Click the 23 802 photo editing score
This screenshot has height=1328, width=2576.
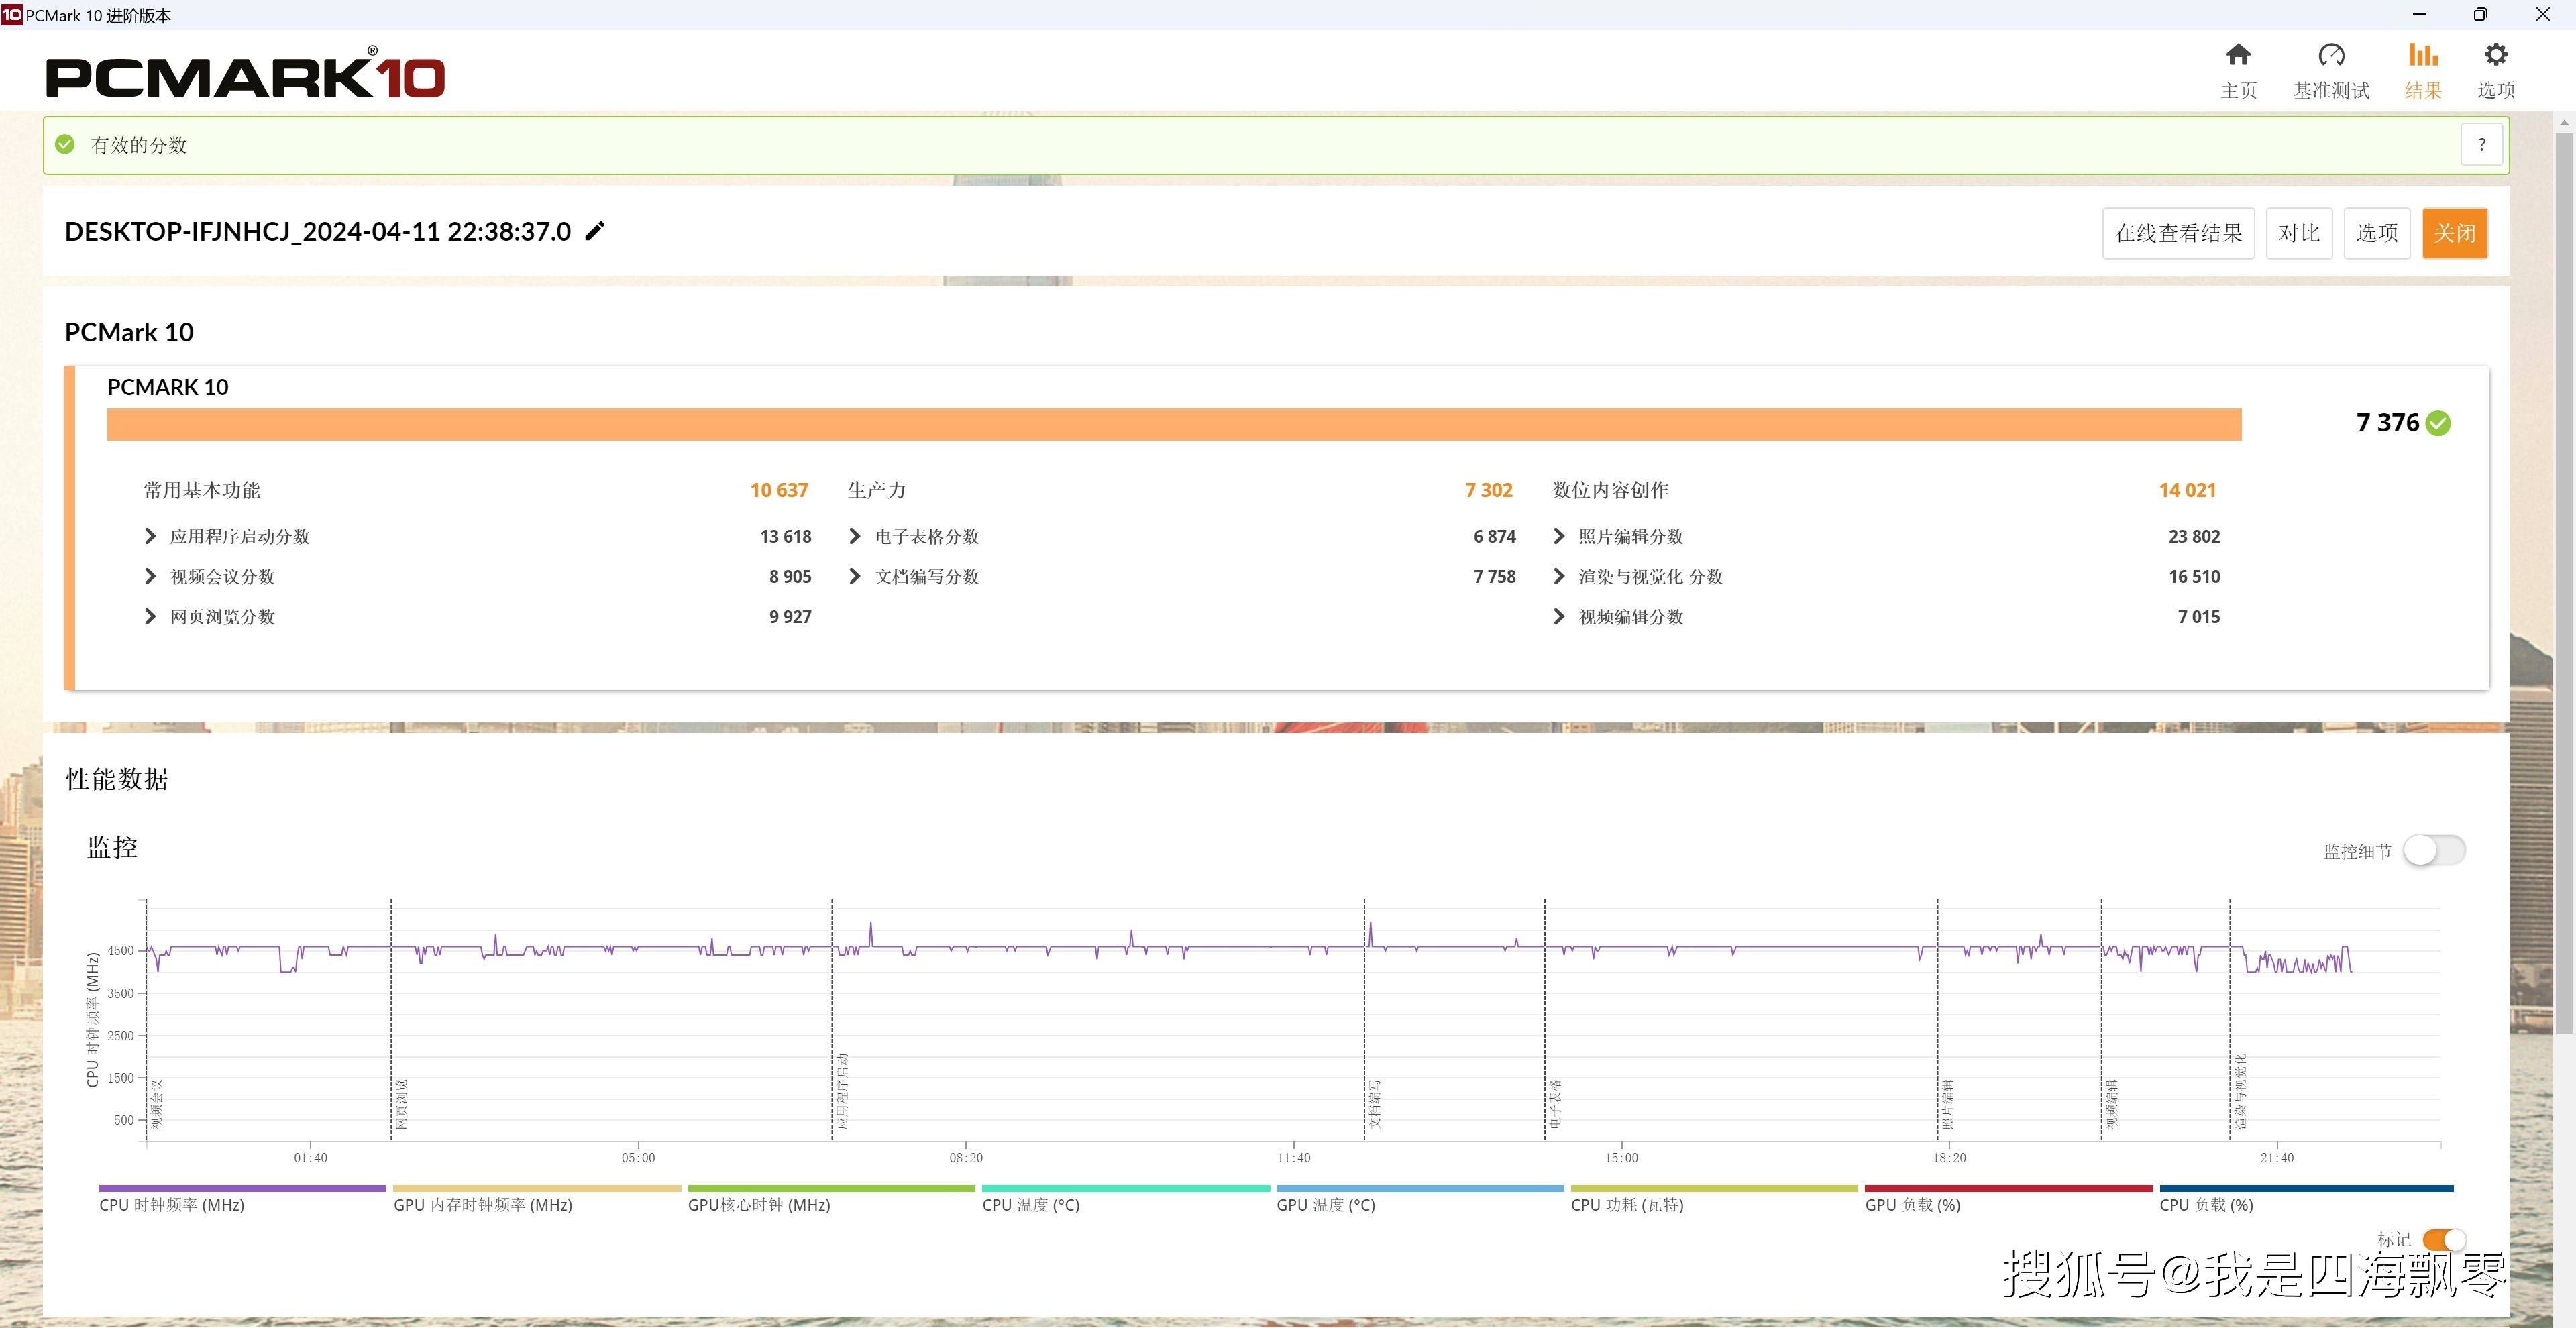coord(2194,536)
